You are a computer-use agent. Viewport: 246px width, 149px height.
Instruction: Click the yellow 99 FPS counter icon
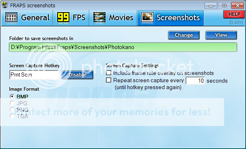click(63, 17)
